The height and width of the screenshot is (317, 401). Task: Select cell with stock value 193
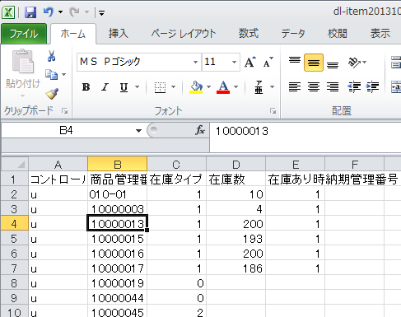point(235,239)
